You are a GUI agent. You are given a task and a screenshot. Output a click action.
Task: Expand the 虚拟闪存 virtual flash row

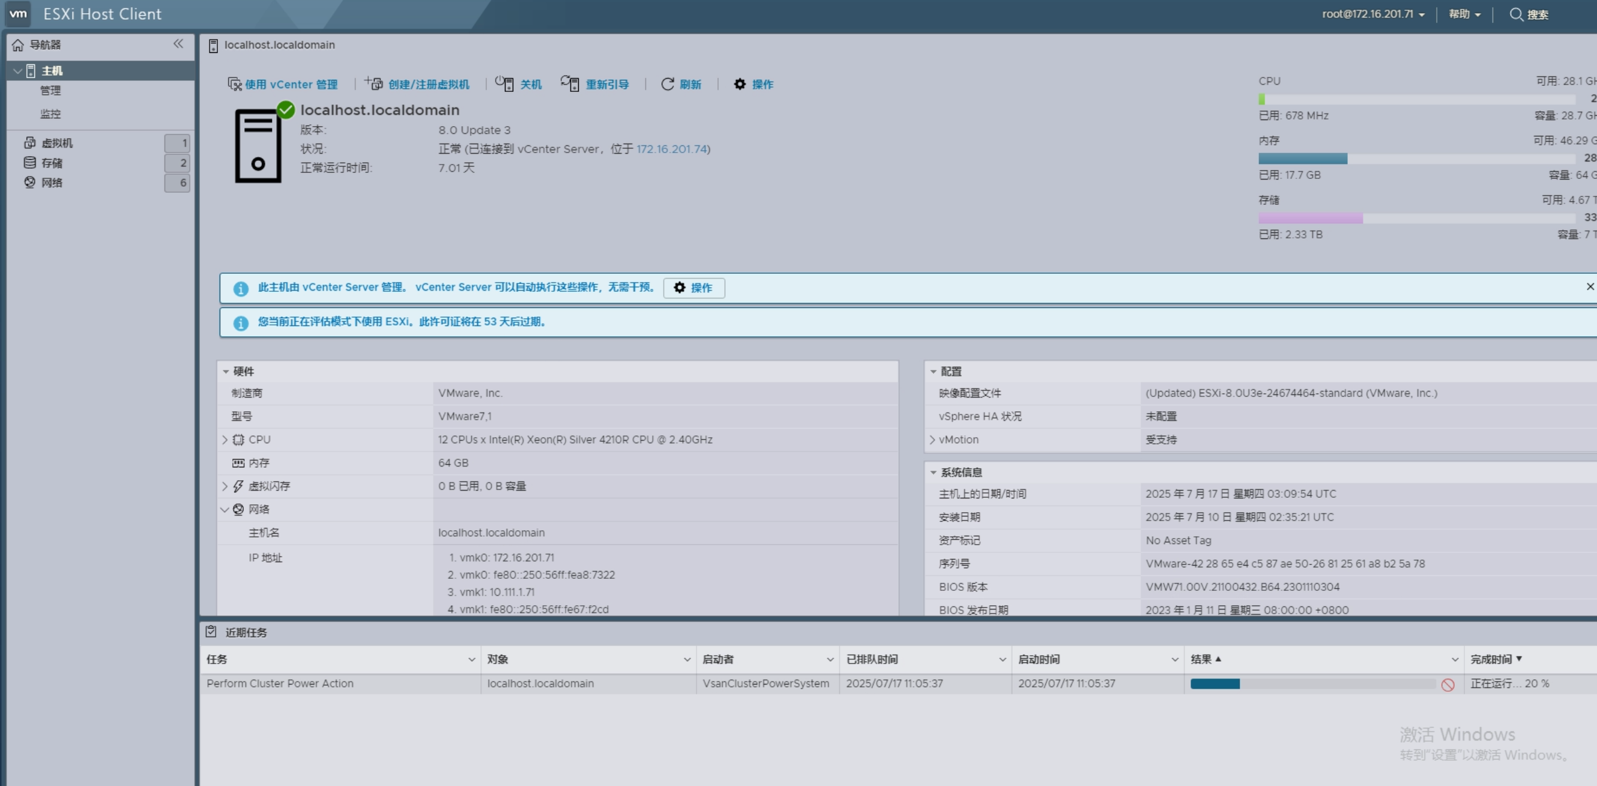(225, 486)
